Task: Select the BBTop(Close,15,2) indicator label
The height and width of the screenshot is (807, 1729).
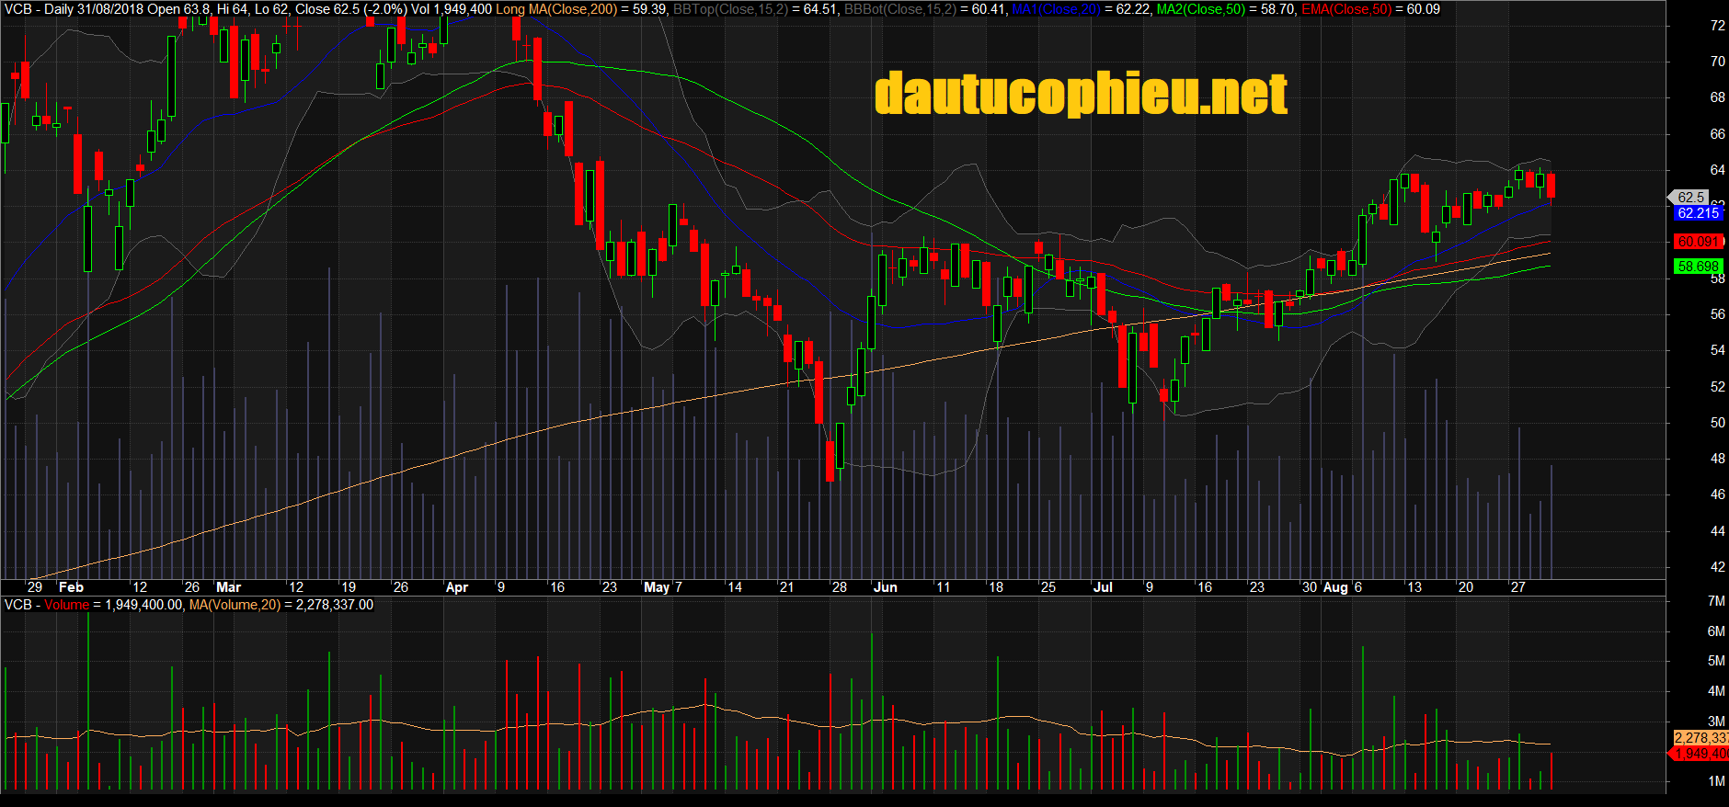Action: 730,9
